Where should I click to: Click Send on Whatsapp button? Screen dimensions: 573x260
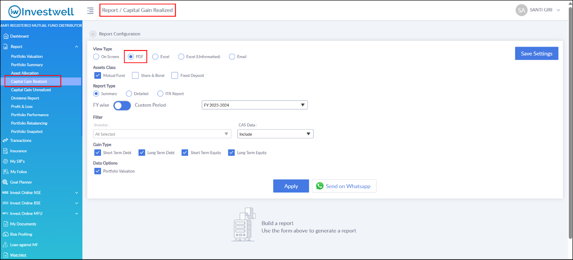[344, 186]
